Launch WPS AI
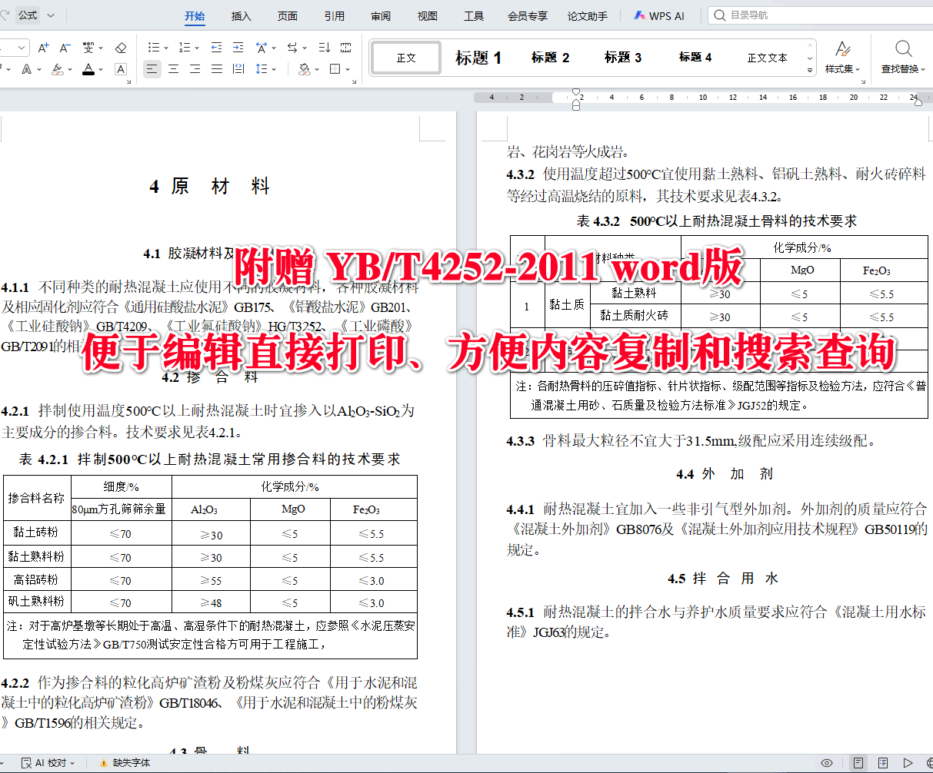 [x=660, y=15]
